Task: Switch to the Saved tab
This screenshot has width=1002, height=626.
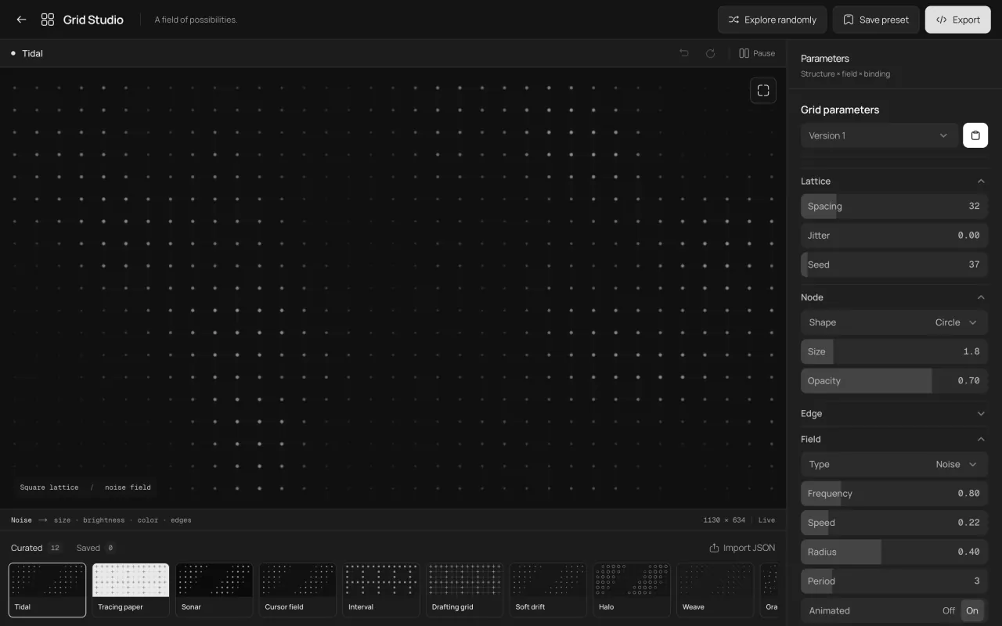Action: point(96,548)
